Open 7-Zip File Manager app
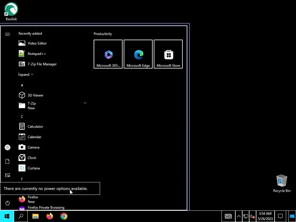The width and height of the screenshot is (296, 222). point(53,64)
